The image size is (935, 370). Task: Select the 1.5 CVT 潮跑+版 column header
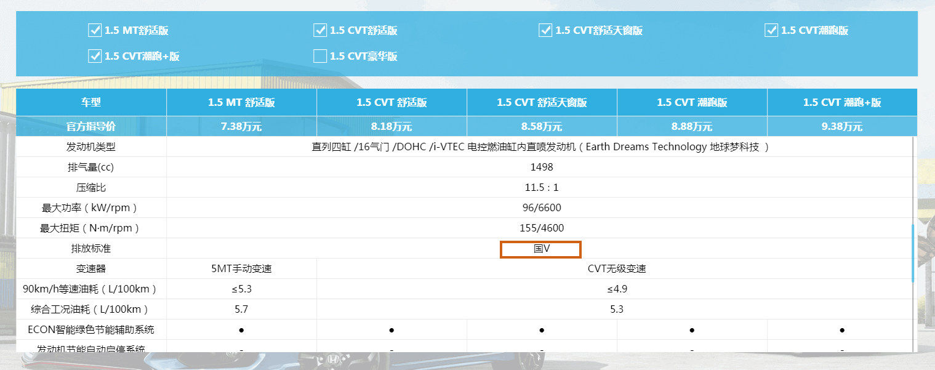click(x=841, y=102)
